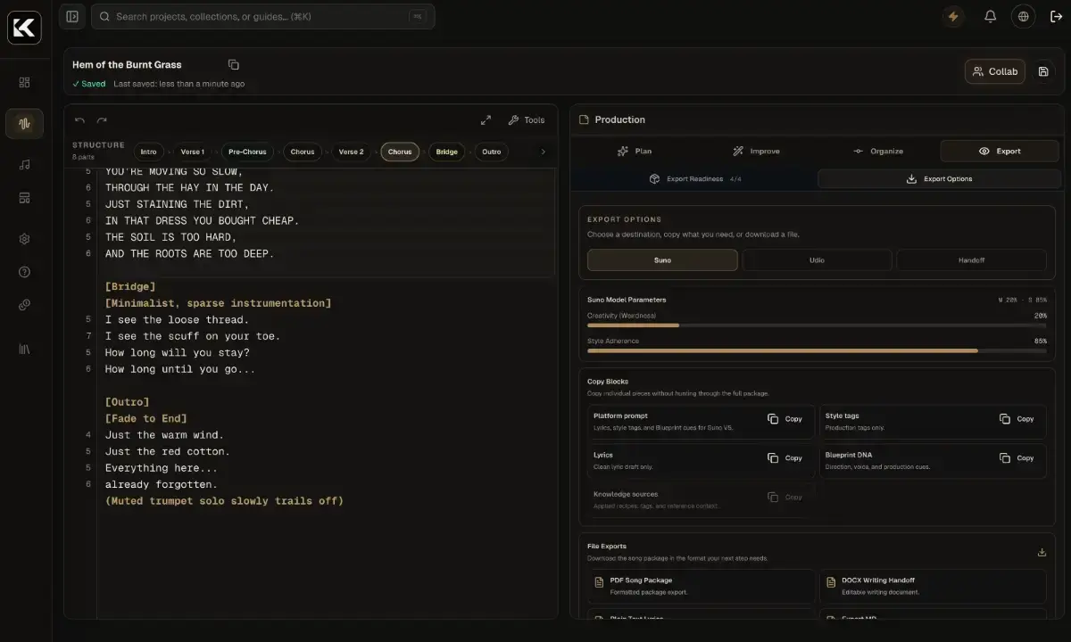Image resolution: width=1071 pixels, height=642 pixels.
Task: Click the search projects input field
Action: (263, 16)
